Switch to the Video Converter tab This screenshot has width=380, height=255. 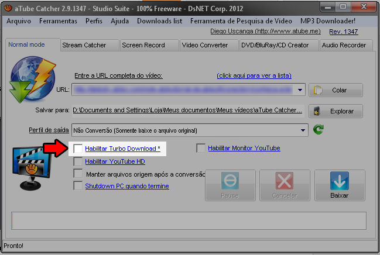click(209, 45)
